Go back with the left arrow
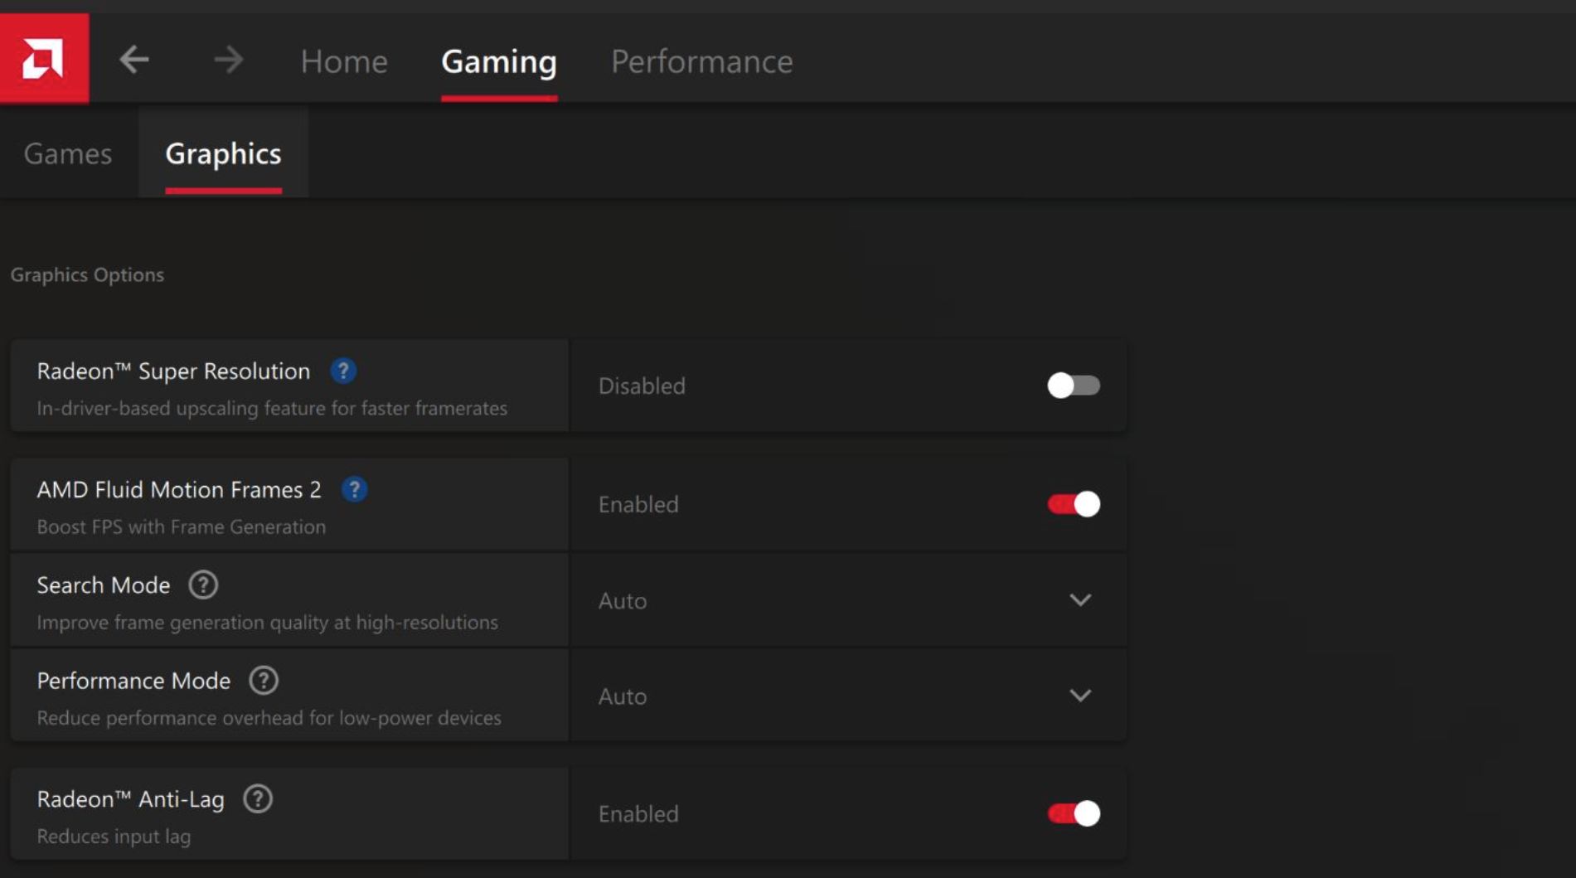The image size is (1576, 878). click(x=134, y=60)
